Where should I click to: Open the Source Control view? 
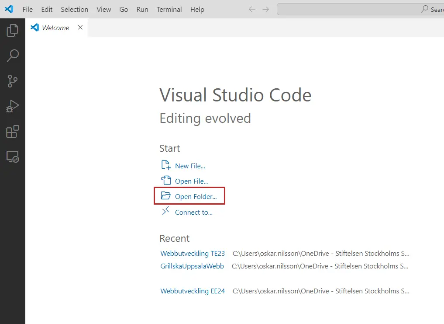tap(13, 81)
